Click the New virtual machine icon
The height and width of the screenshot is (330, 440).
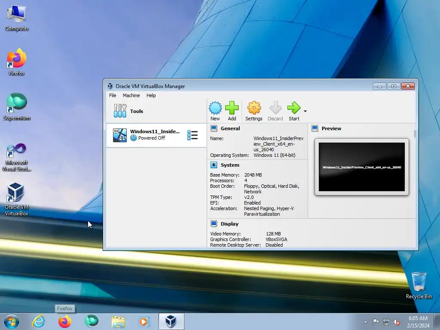tap(215, 108)
